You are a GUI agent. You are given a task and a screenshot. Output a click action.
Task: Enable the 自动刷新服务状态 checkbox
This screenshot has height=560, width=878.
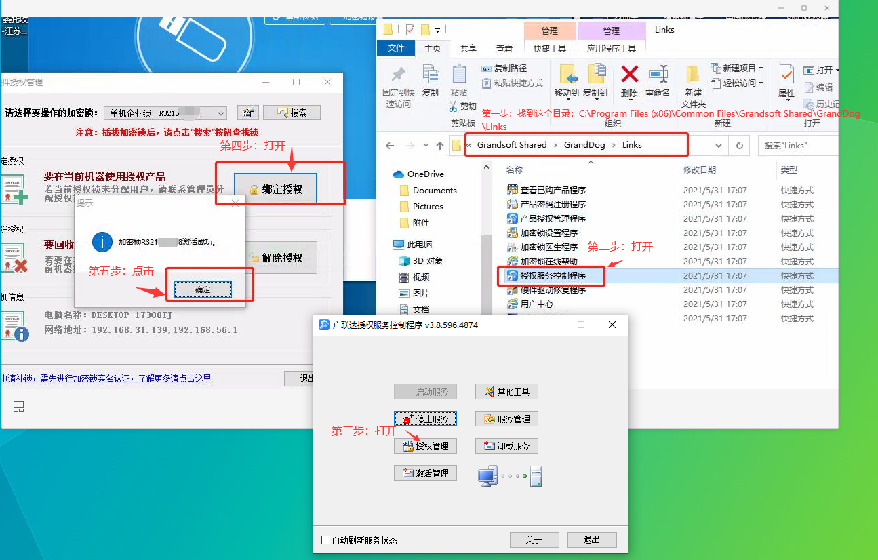click(x=326, y=540)
